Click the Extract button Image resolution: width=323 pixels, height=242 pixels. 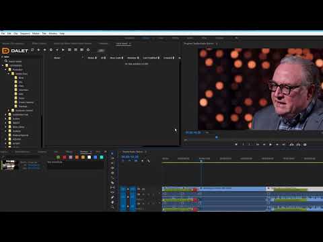click(298, 145)
